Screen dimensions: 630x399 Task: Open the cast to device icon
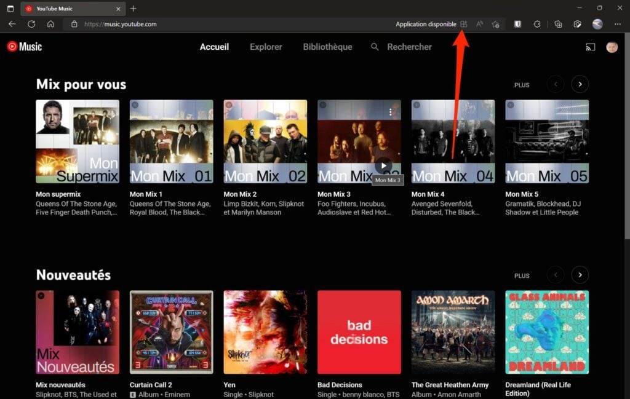(590, 47)
